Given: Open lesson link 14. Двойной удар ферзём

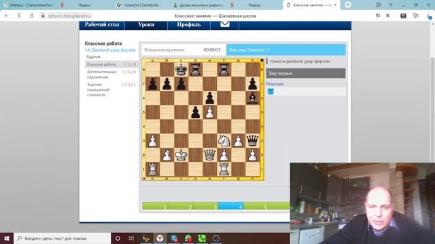Looking at the screenshot, I should coord(110,50).
